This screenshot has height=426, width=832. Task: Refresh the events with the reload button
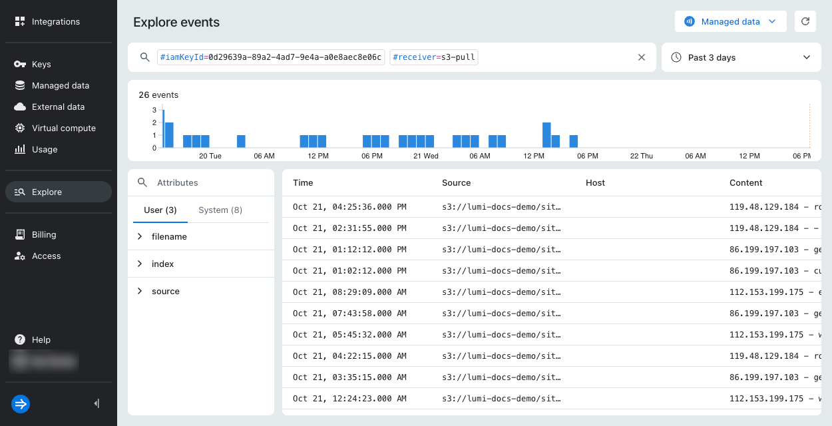[805, 21]
